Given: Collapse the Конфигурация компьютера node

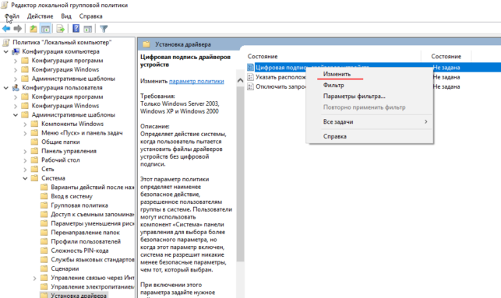Looking at the screenshot, I should 5,51.
